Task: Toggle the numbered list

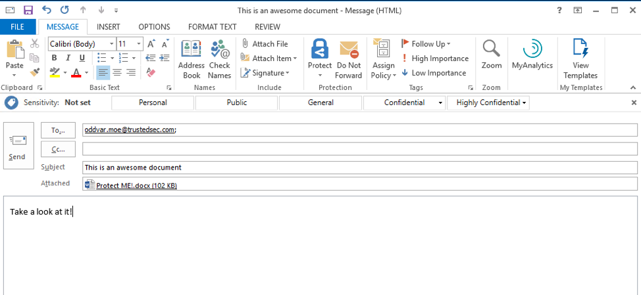Action: pyautogui.click(x=123, y=58)
